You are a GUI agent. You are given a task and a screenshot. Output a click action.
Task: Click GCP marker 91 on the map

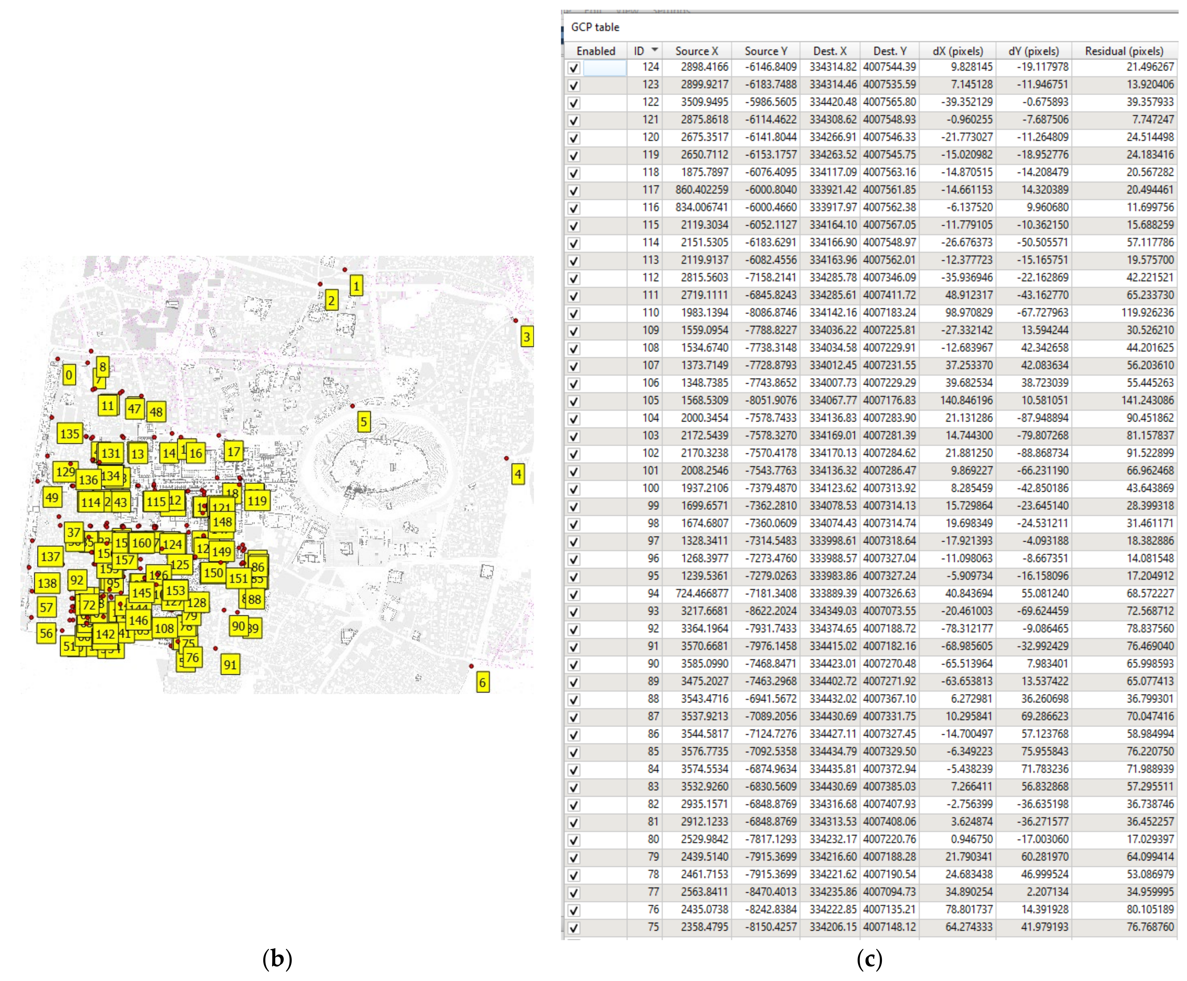[x=229, y=665]
